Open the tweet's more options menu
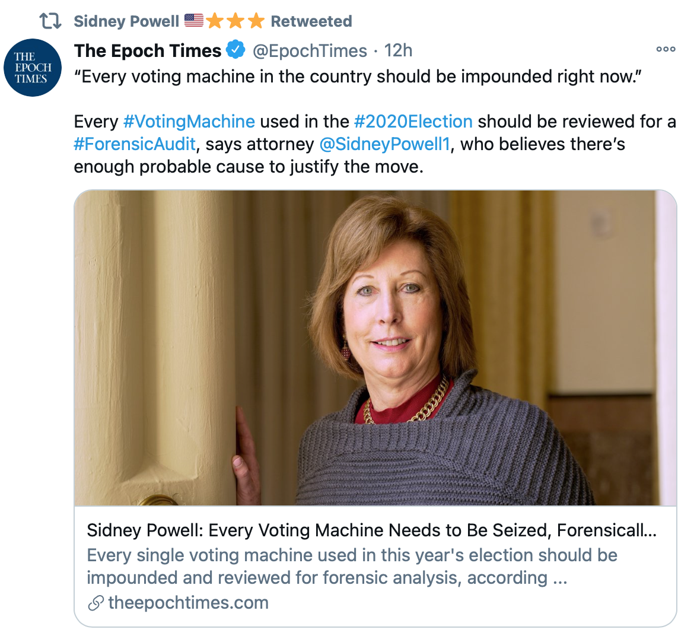Image resolution: width=694 pixels, height=636 pixels. pos(666,49)
